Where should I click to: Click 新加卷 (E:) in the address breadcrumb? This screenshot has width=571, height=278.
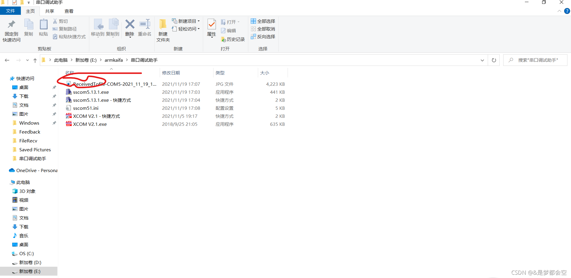pos(86,60)
